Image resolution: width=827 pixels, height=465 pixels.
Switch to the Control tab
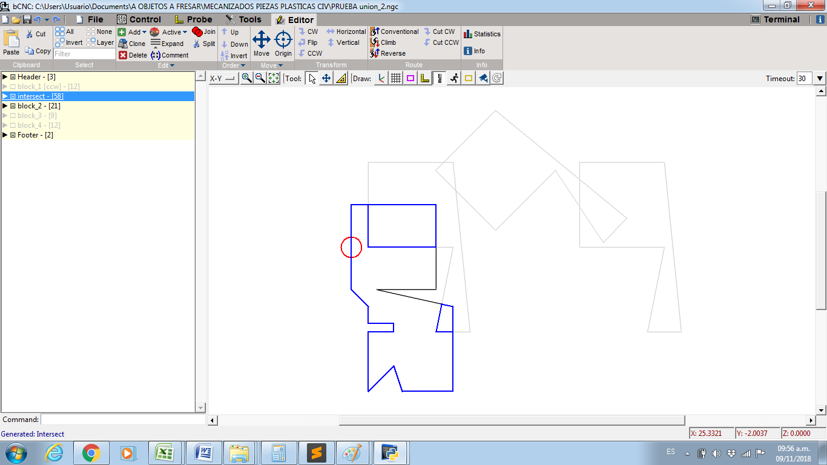point(139,19)
